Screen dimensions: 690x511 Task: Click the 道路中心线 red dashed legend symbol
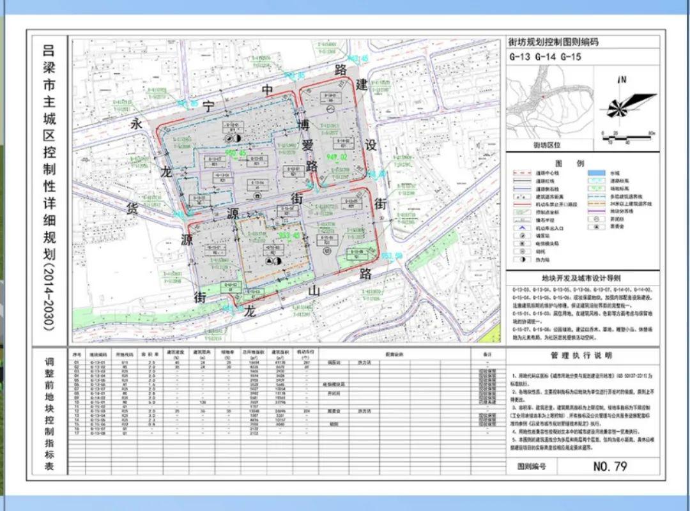tap(523, 172)
